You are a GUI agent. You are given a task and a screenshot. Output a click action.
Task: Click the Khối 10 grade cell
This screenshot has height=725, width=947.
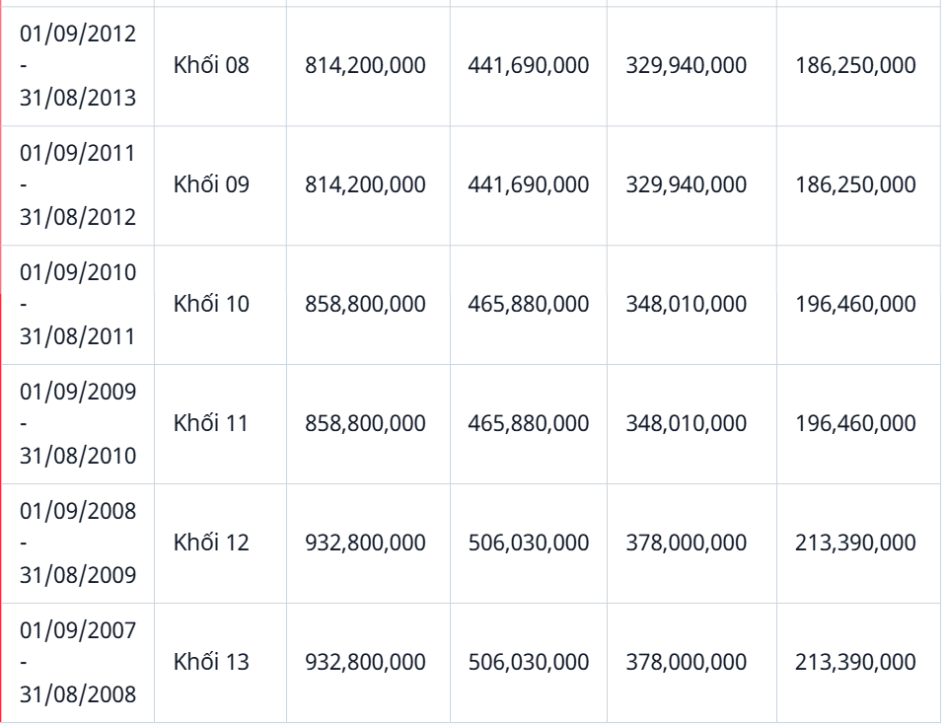tap(212, 304)
